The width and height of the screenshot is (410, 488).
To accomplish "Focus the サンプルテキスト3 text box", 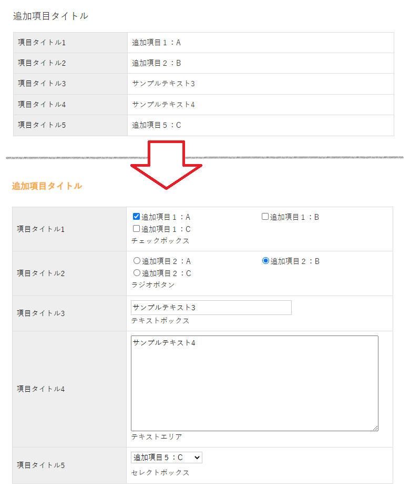I will pyautogui.click(x=211, y=308).
